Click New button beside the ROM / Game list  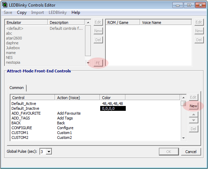pos(199,31)
